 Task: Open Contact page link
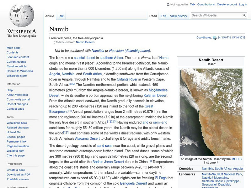coord(15,108)
